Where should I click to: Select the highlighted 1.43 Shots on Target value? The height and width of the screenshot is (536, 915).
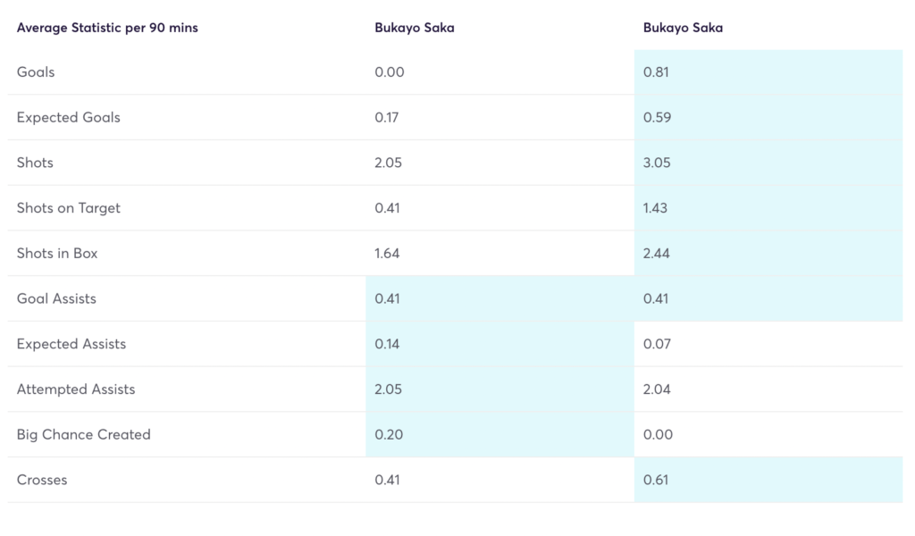(657, 207)
